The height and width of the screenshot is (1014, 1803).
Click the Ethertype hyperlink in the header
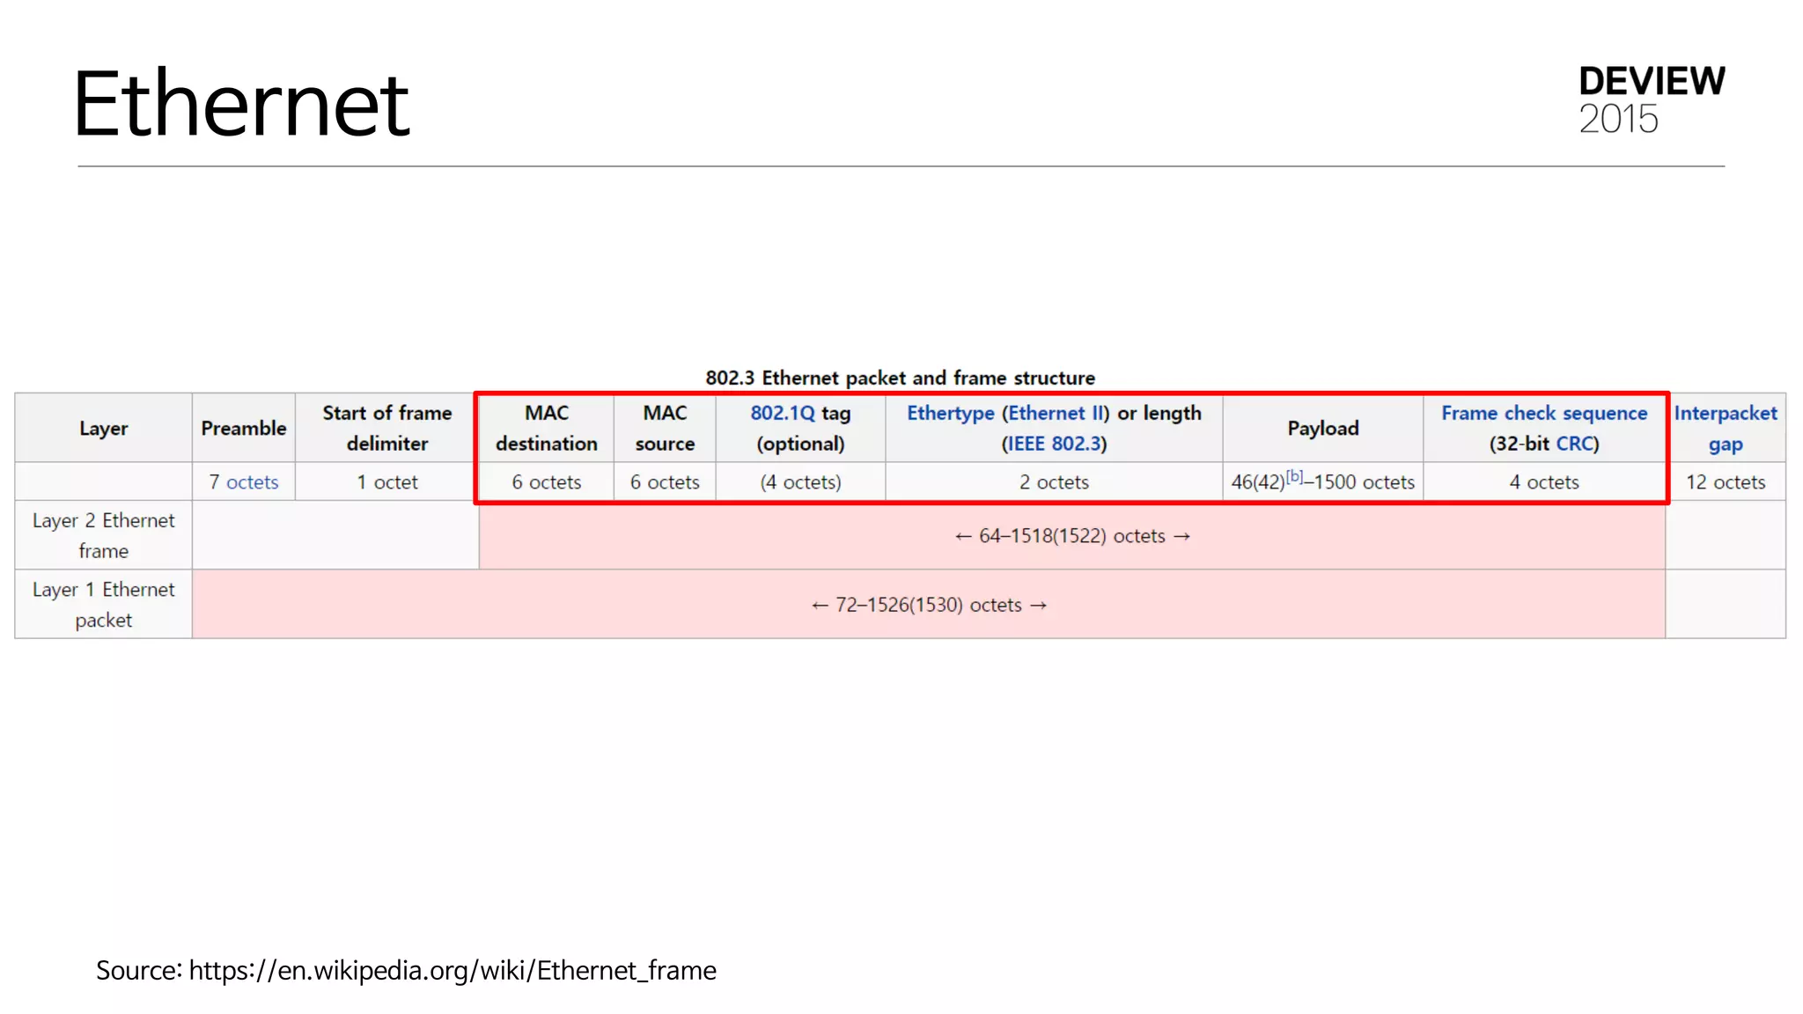[950, 413]
